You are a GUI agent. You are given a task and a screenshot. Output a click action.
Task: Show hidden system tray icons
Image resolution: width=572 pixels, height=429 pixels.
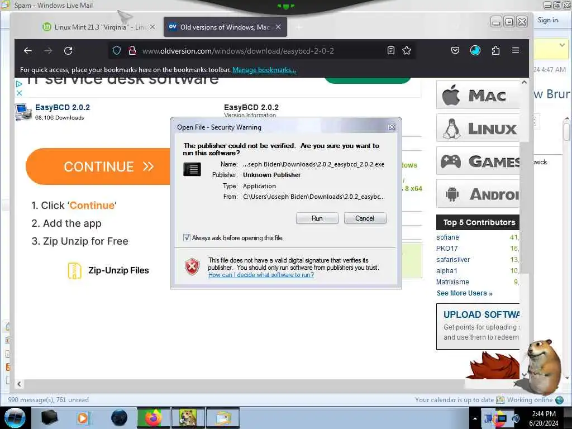click(475, 418)
